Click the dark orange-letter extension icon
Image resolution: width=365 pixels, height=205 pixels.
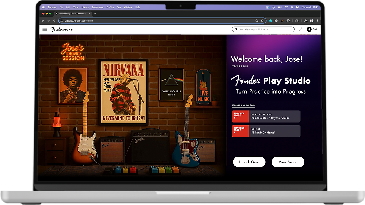coord(282,21)
